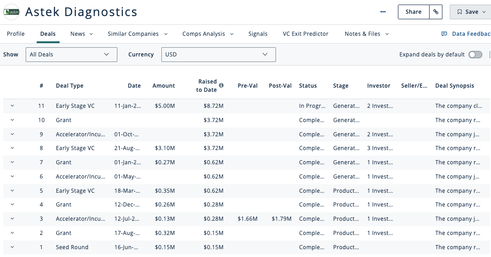This screenshot has height=257, width=491.
Task: Expand the Similar Companies menu
Action: [x=138, y=34]
